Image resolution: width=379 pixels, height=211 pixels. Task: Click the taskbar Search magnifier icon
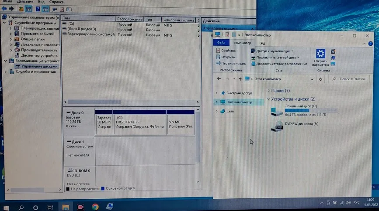(21, 208)
